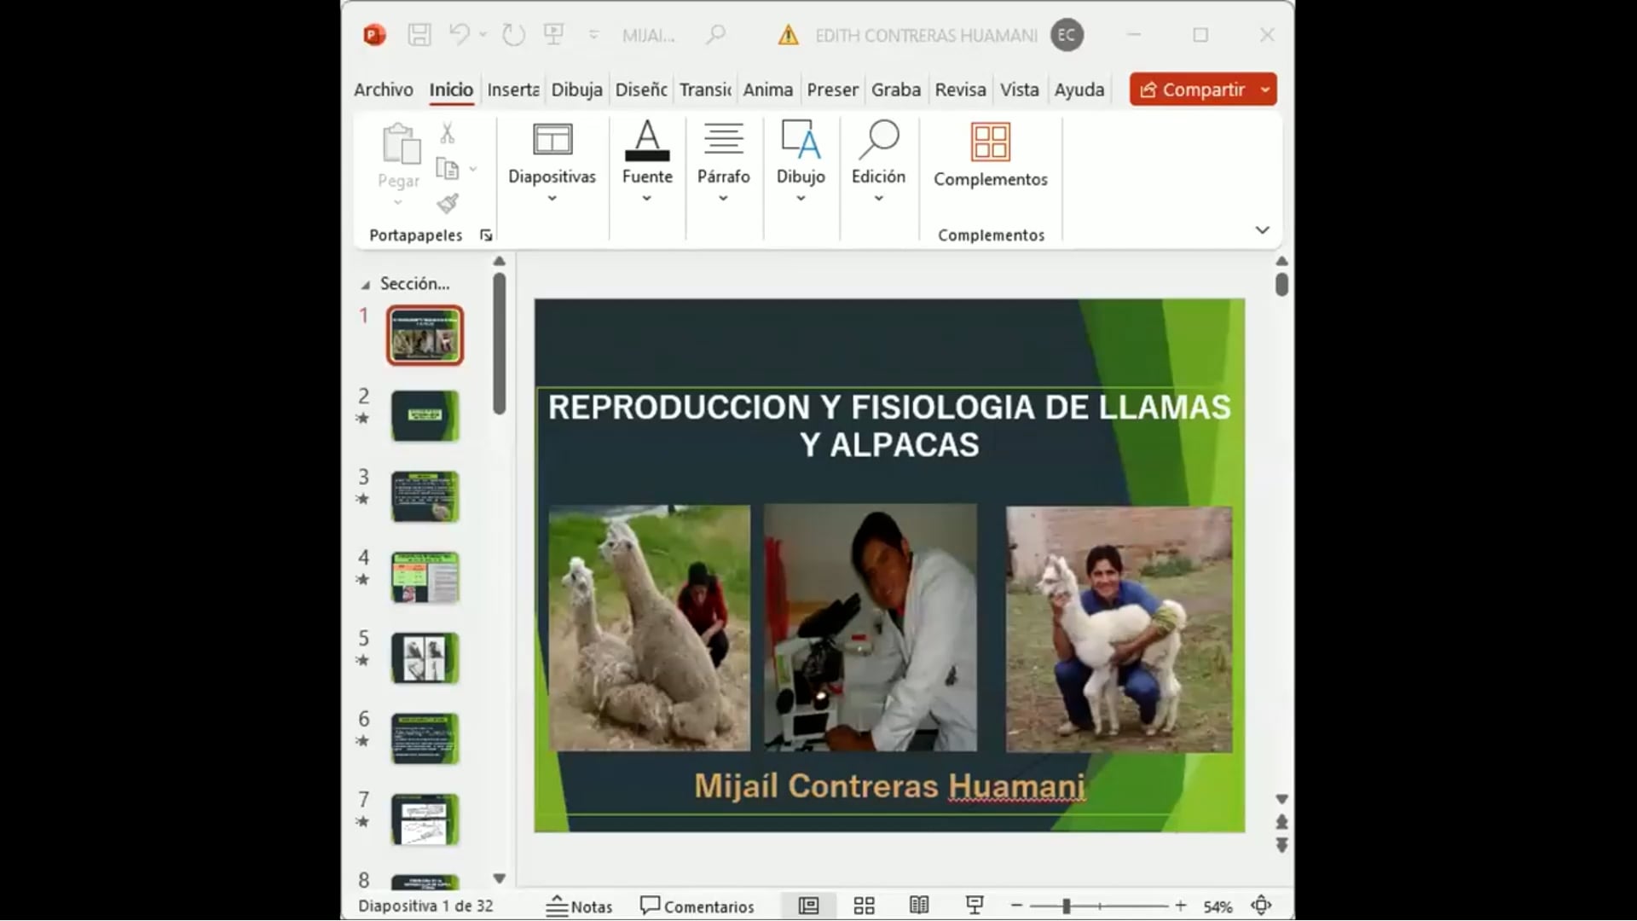The height and width of the screenshot is (921, 1637).
Task: Expand the Pegar options arrow
Action: click(x=398, y=203)
